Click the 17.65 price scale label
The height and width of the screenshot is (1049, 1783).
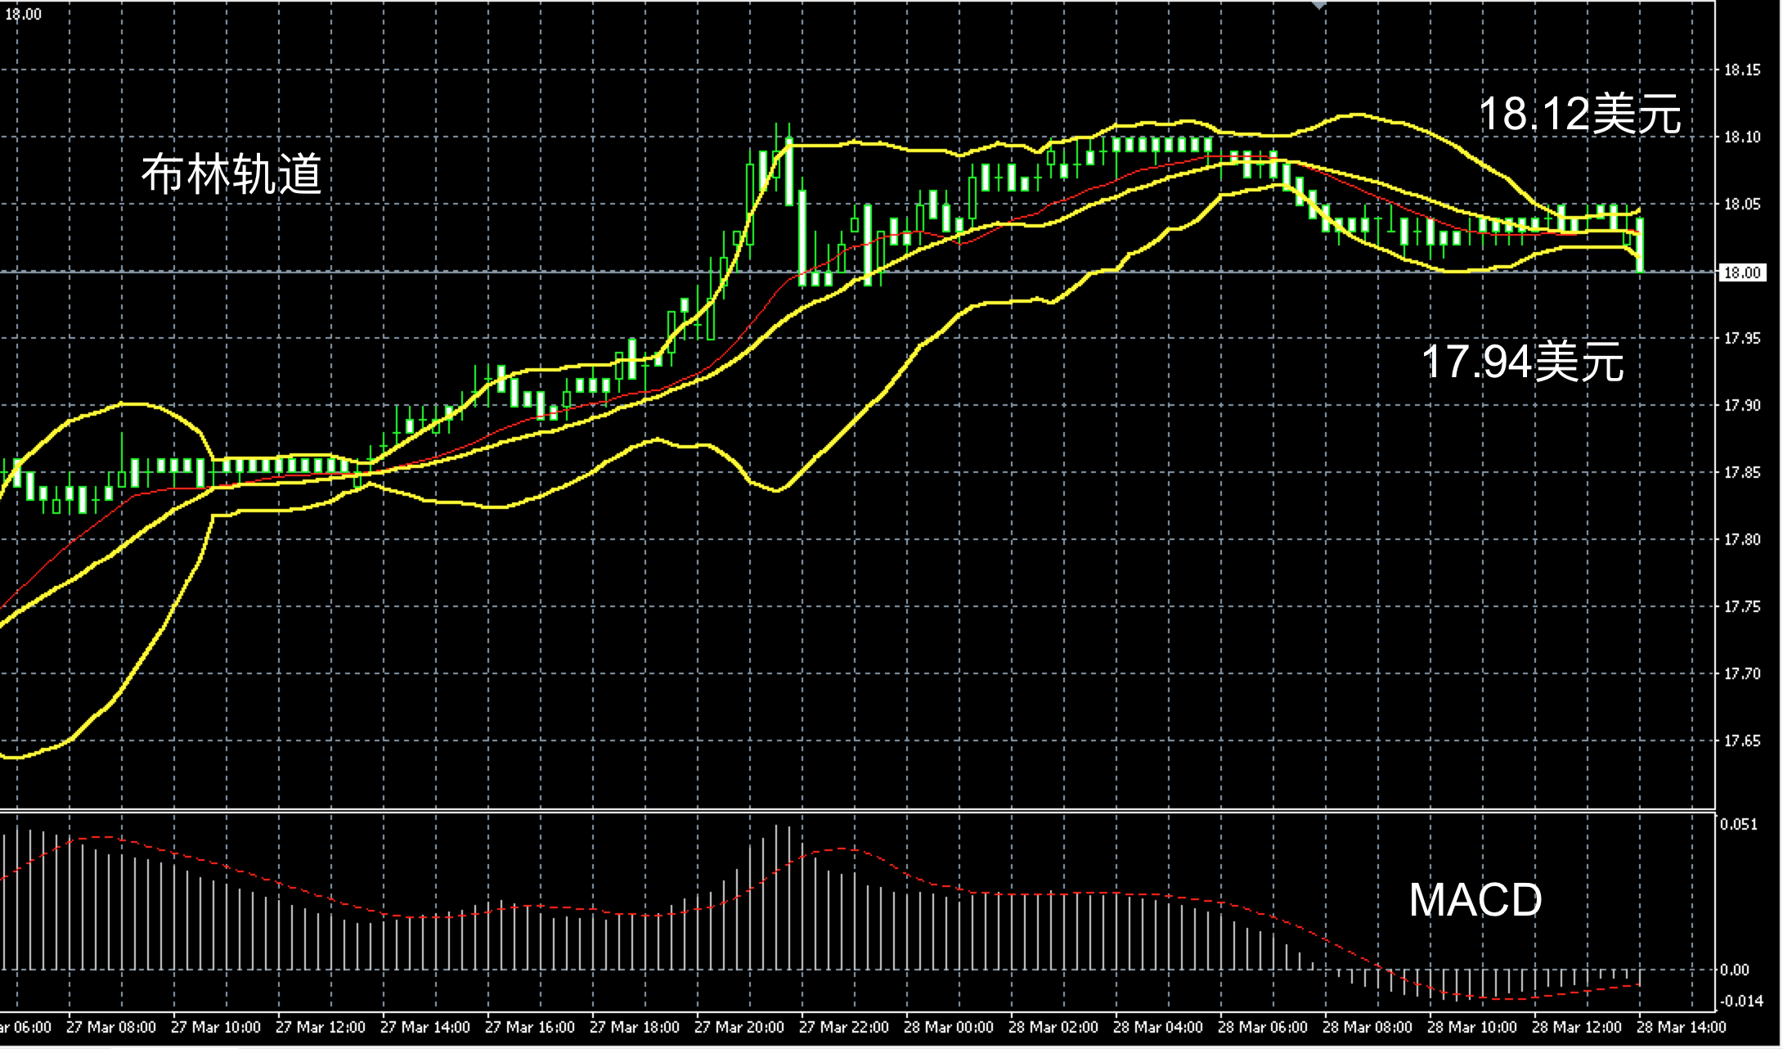(x=1741, y=741)
